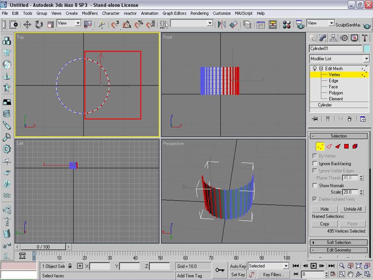This screenshot has height=280, width=373.
Task: Click the Pin Stack icon
Action: (315, 119)
